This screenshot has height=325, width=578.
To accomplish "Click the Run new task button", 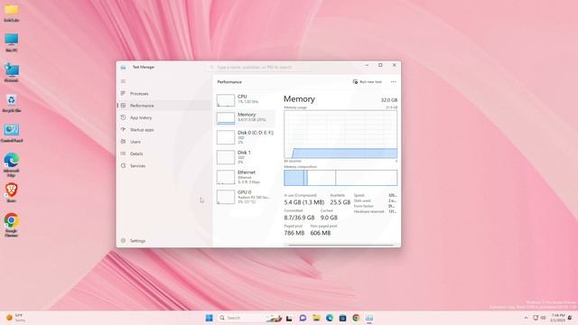I will click(x=368, y=82).
